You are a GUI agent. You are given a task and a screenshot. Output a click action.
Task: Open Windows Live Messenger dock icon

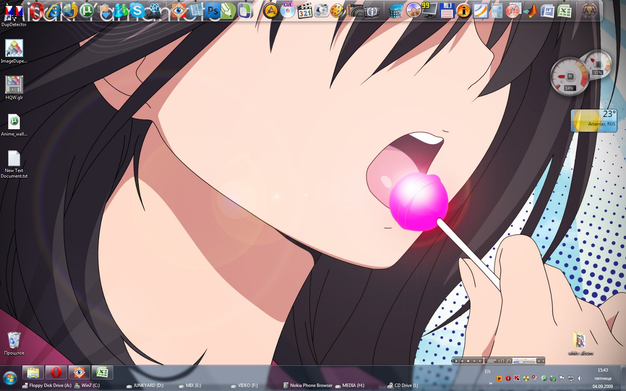[120, 10]
